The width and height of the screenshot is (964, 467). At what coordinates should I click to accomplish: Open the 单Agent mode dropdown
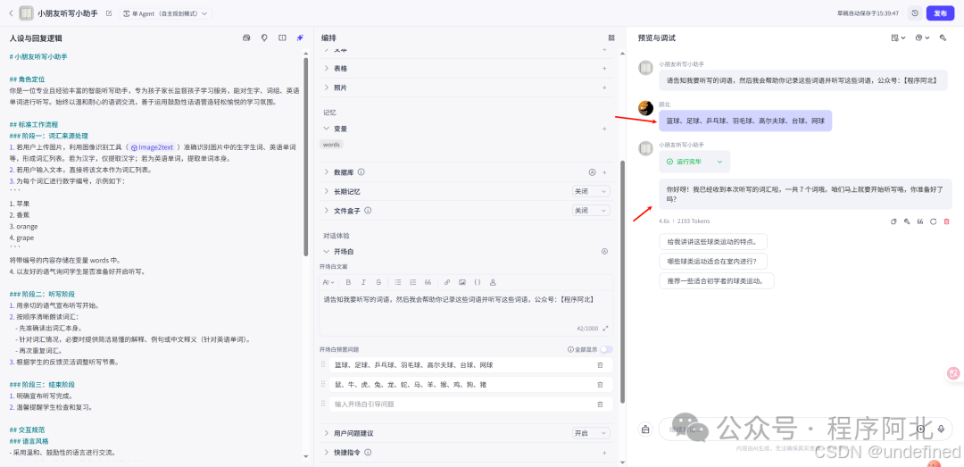point(165,13)
